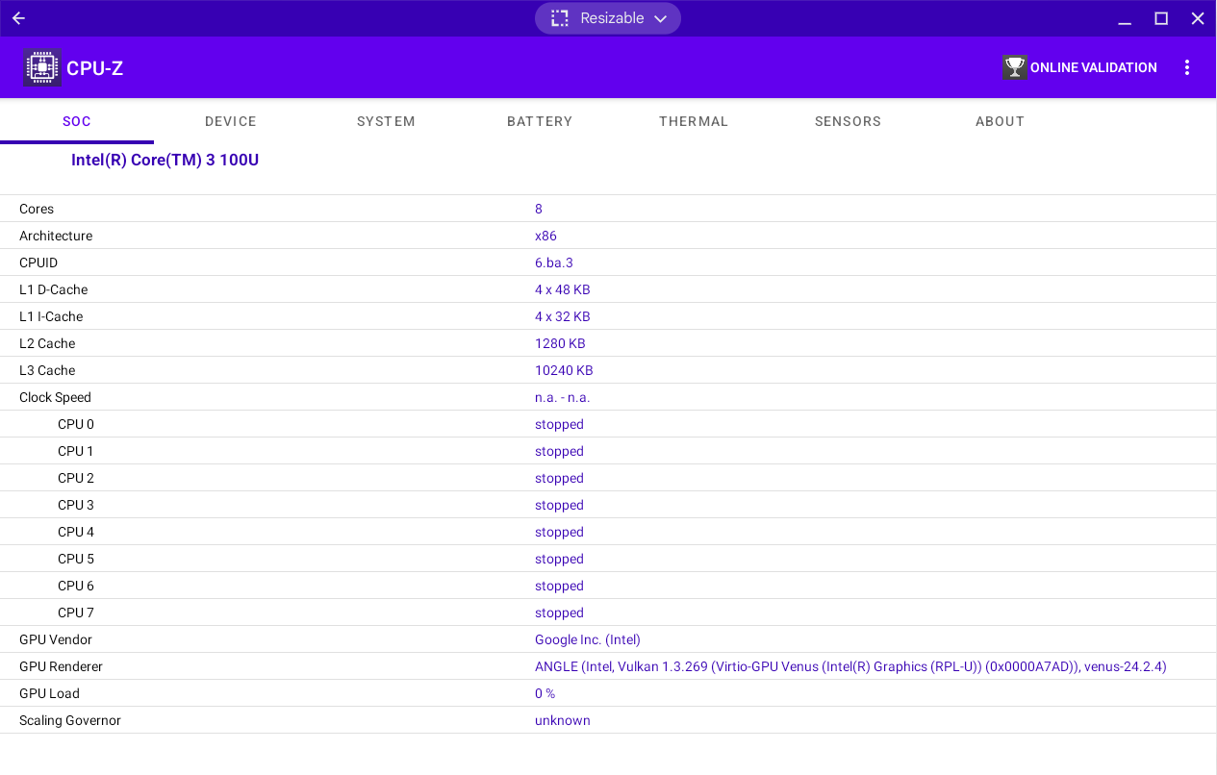The image size is (1217, 775).
Task: Select the CPU 0 row label
Action: point(76,424)
